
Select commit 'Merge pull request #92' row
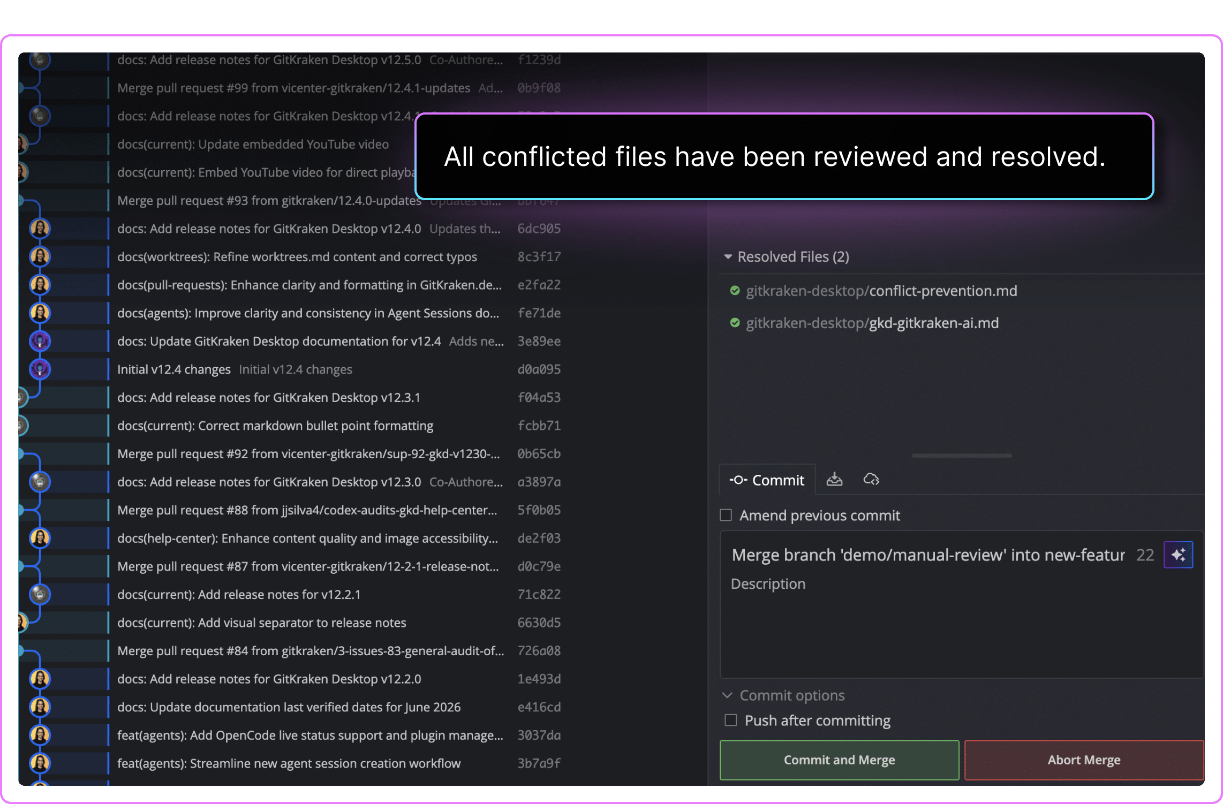308,454
